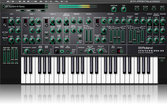Image resolution: width=167 pixels, height=105 pixels.
Task: Decrease Octave with the down arrow
Action: point(122,52)
